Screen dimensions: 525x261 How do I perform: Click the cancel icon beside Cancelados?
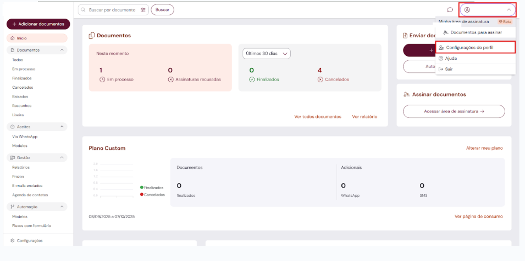320,80
